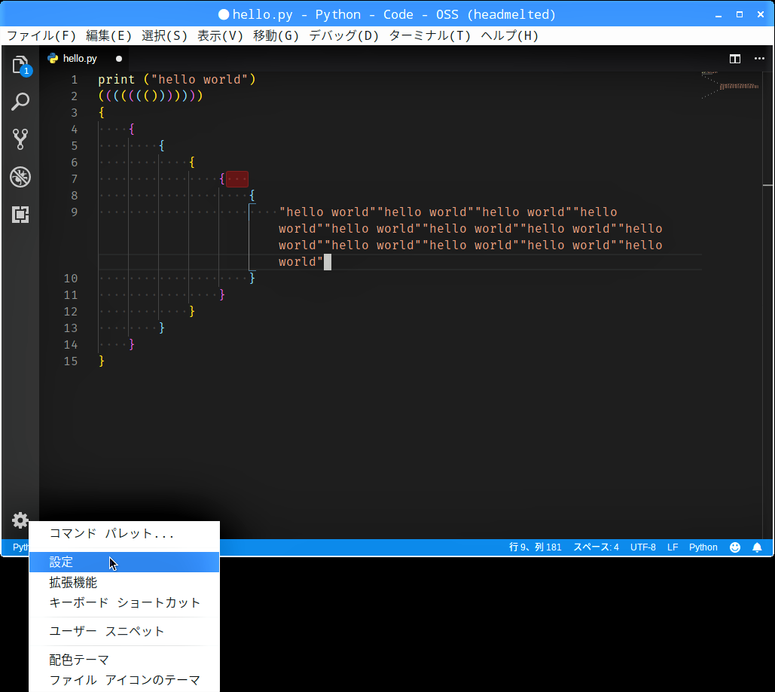This screenshot has width=775, height=692.
Task: Click line number 10 in the gutter
Action: pos(71,279)
